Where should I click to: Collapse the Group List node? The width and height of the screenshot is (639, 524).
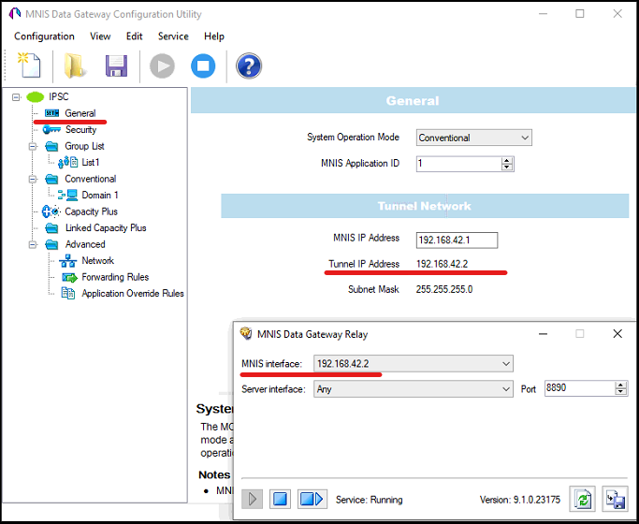(33, 146)
